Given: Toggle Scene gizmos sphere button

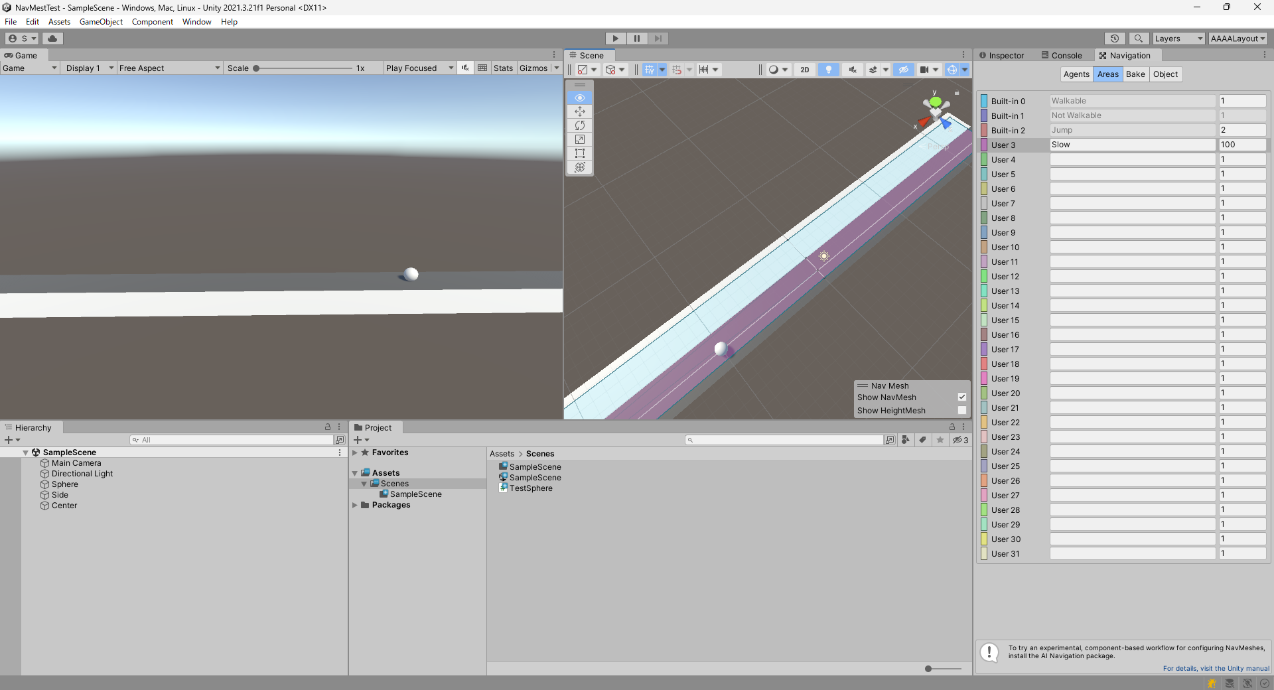Looking at the screenshot, I should (x=952, y=70).
